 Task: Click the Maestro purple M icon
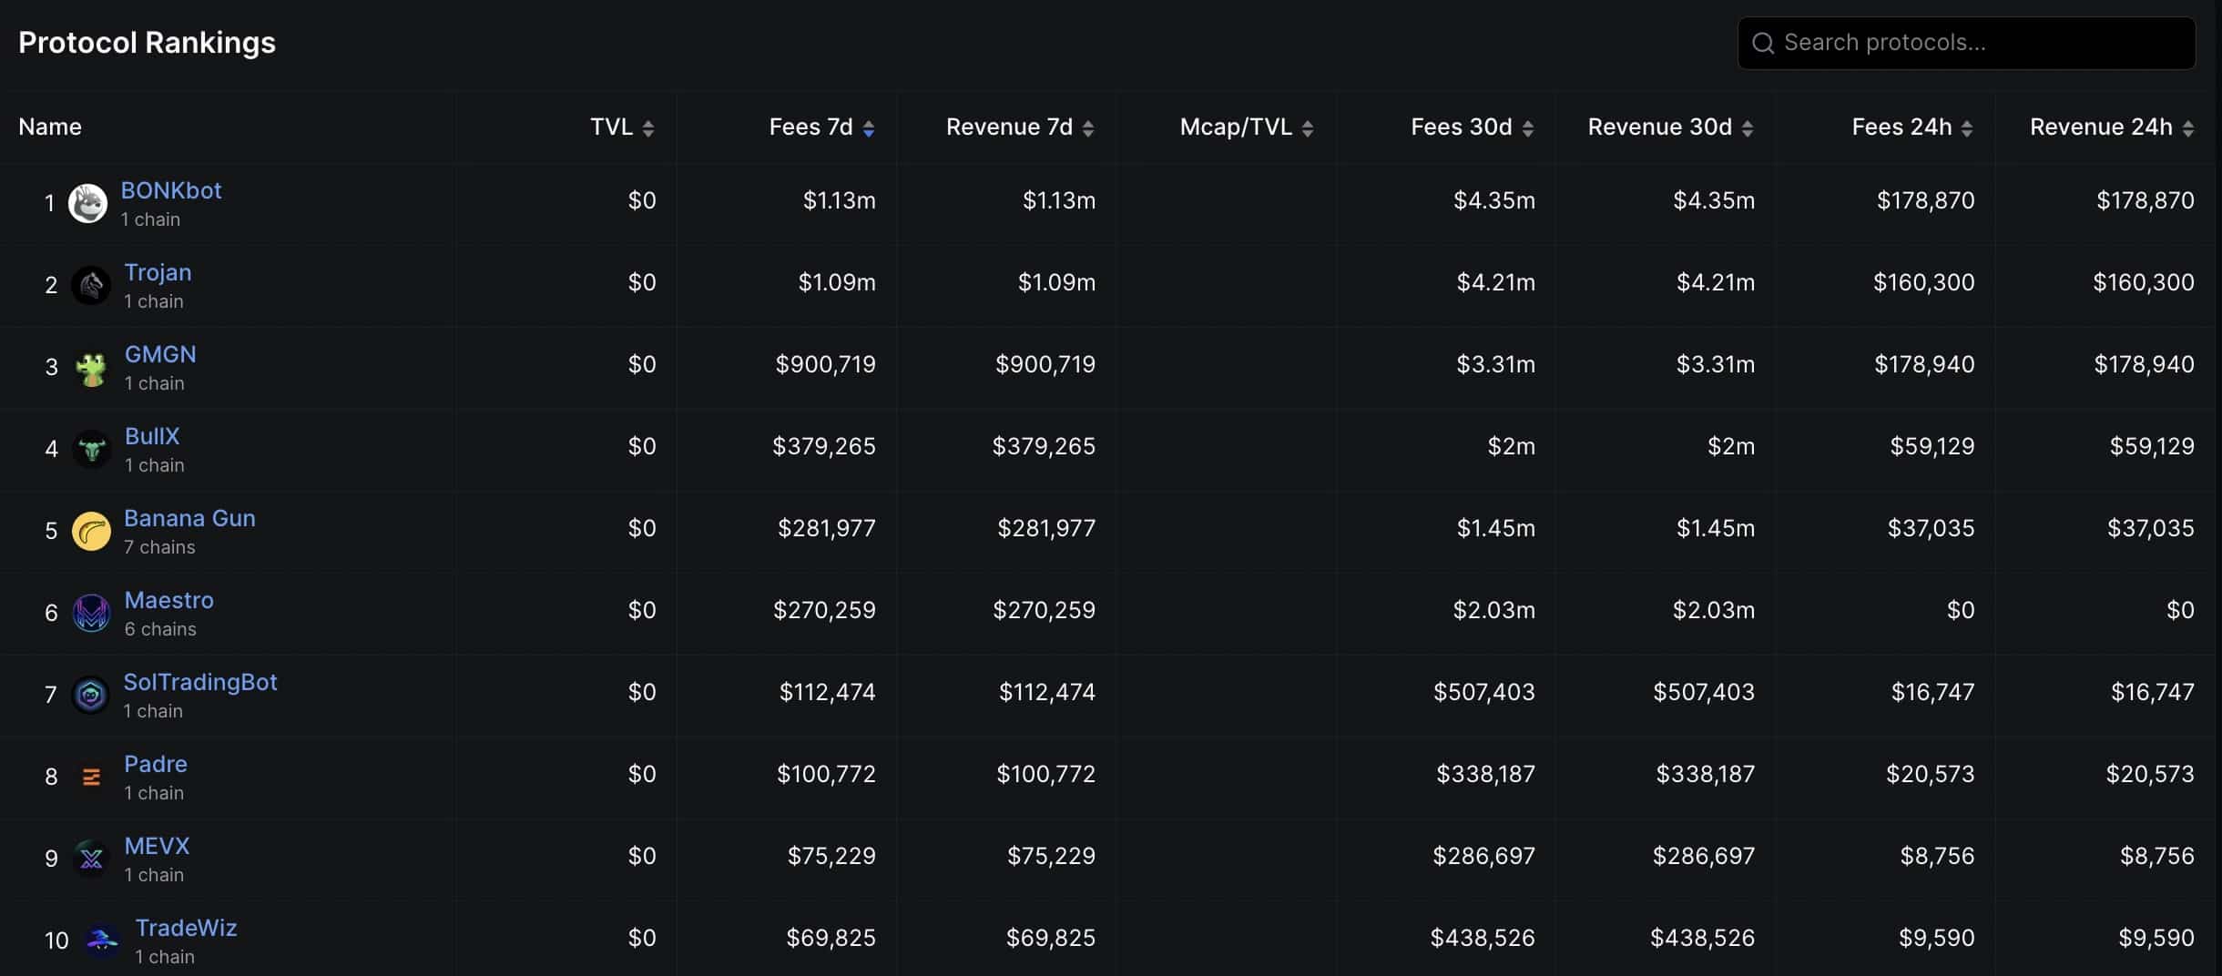click(91, 613)
